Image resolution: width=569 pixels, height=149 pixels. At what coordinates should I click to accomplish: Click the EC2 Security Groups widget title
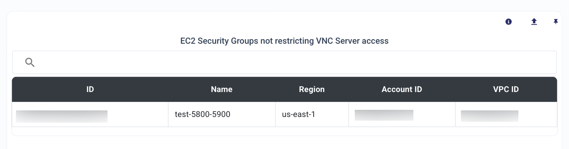[284, 41]
